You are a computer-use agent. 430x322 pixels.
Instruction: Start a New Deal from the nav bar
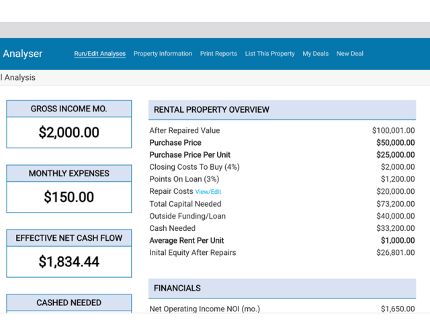[x=350, y=54]
